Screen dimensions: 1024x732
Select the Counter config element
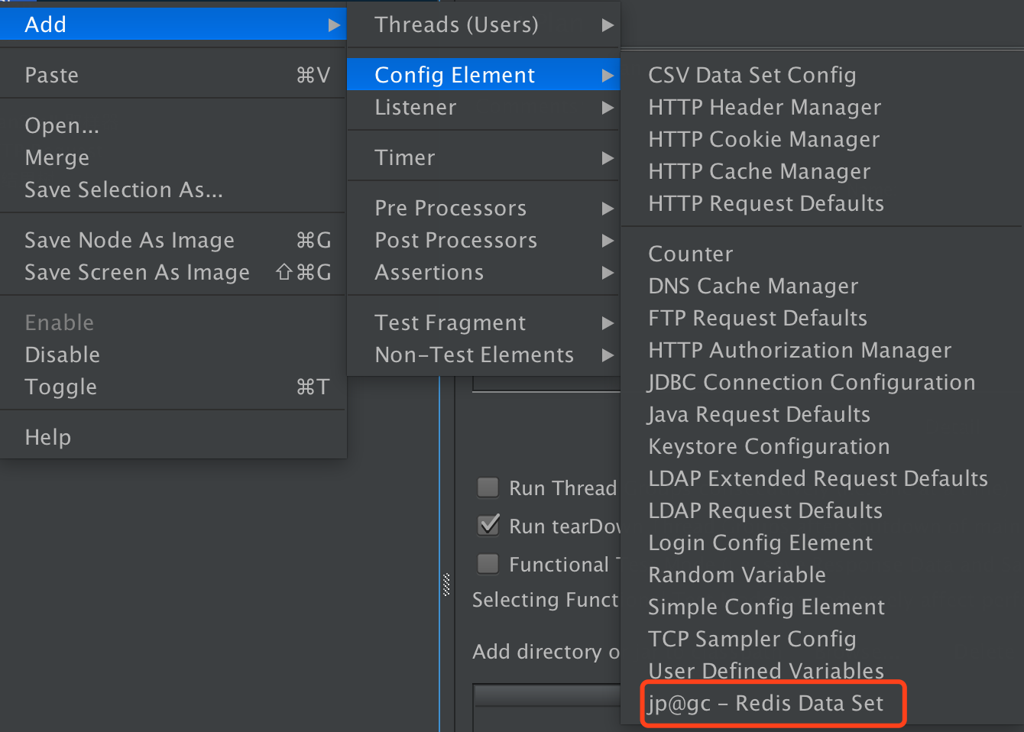click(690, 253)
